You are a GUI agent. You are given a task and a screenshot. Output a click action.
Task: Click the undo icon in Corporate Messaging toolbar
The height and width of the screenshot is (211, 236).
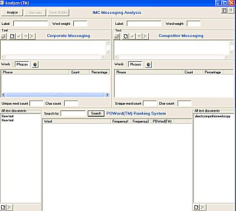point(25,36)
